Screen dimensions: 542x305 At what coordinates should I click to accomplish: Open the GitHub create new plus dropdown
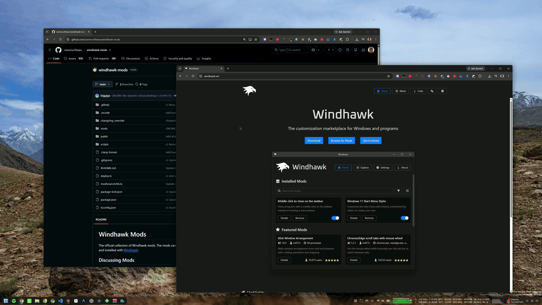331,50
